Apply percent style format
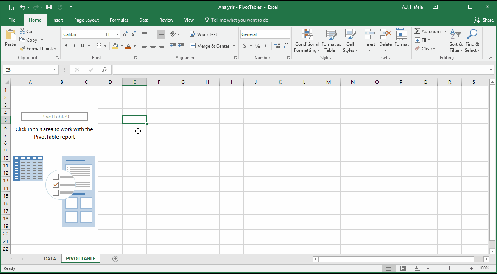This screenshot has height=274, width=497. [257, 46]
